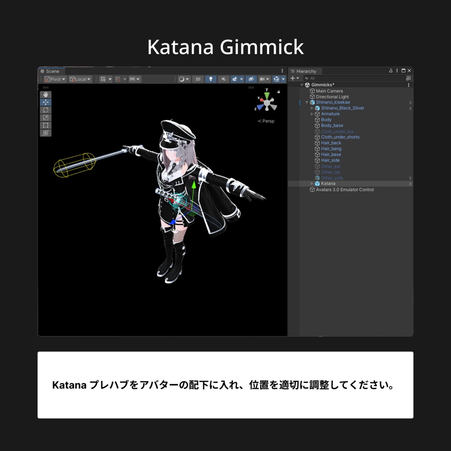Select Avatars 3.0 Emulator Control
The height and width of the screenshot is (451, 451).
(x=342, y=189)
